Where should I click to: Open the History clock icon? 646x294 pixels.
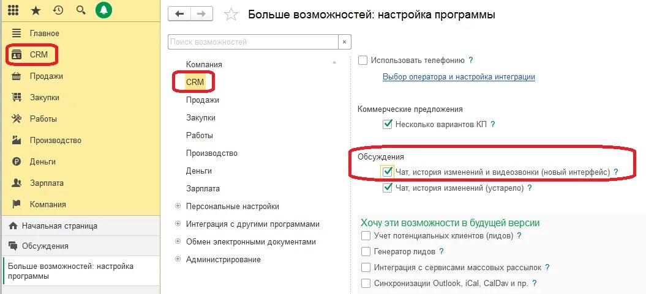tap(58, 11)
